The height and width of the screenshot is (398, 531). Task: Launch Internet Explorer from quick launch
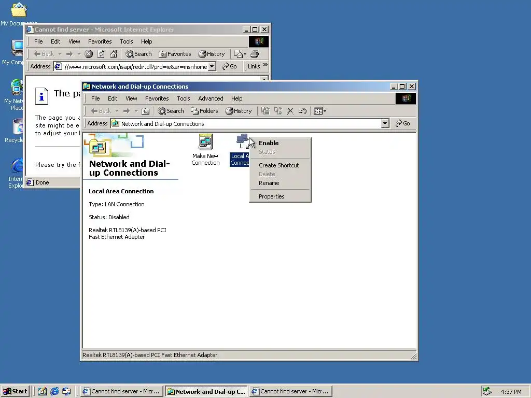point(54,391)
